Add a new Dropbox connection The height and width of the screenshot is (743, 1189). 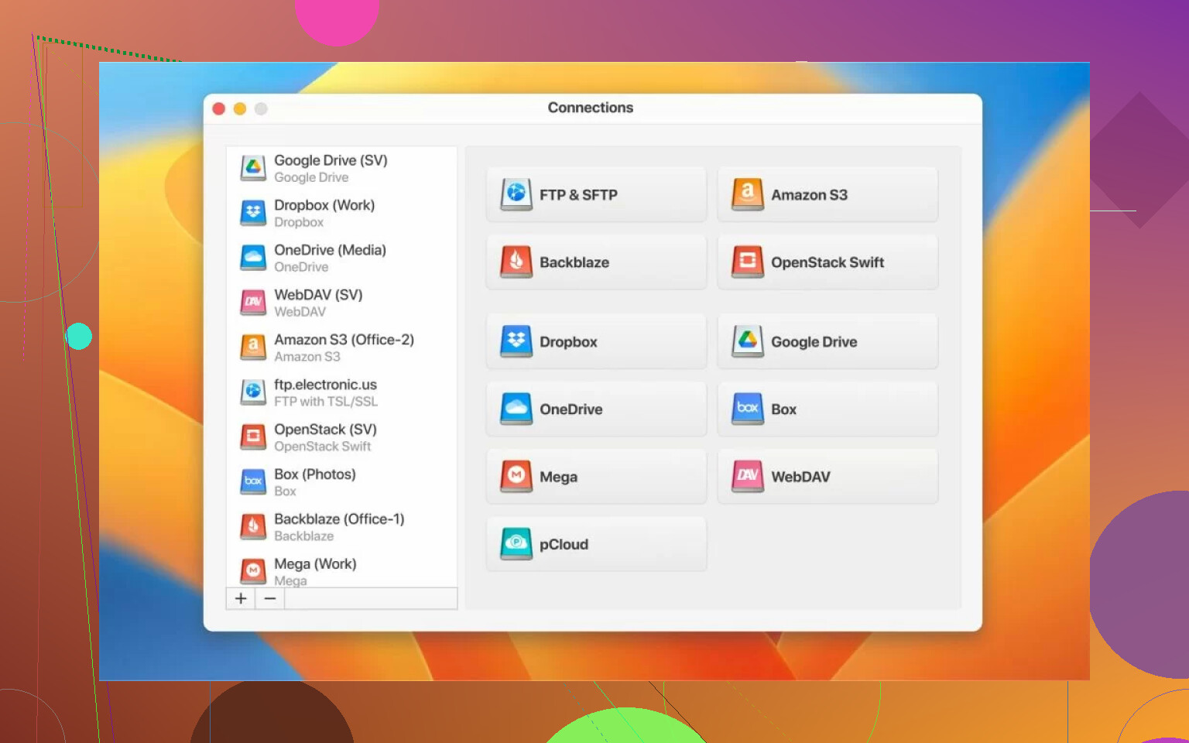tap(596, 341)
